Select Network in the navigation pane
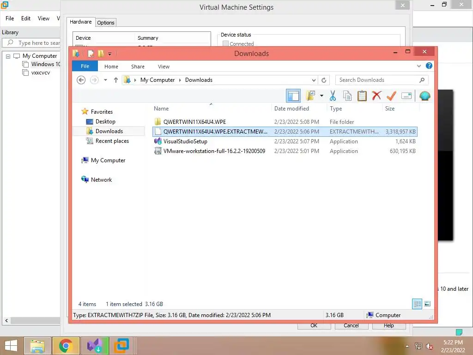473x355 pixels. click(x=101, y=180)
